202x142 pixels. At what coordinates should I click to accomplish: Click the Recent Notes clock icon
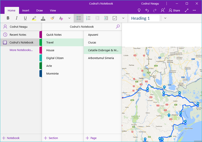[5, 35]
